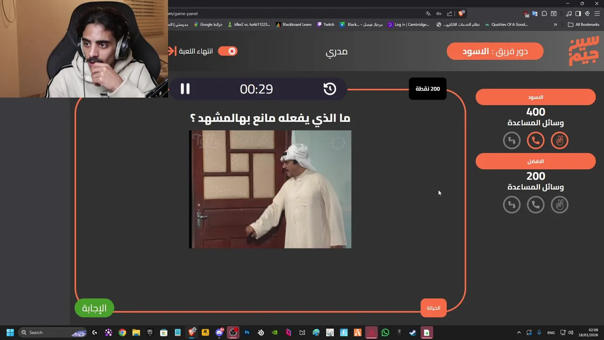Show hidden system tray icons
The height and width of the screenshot is (340, 604).
click(519, 332)
